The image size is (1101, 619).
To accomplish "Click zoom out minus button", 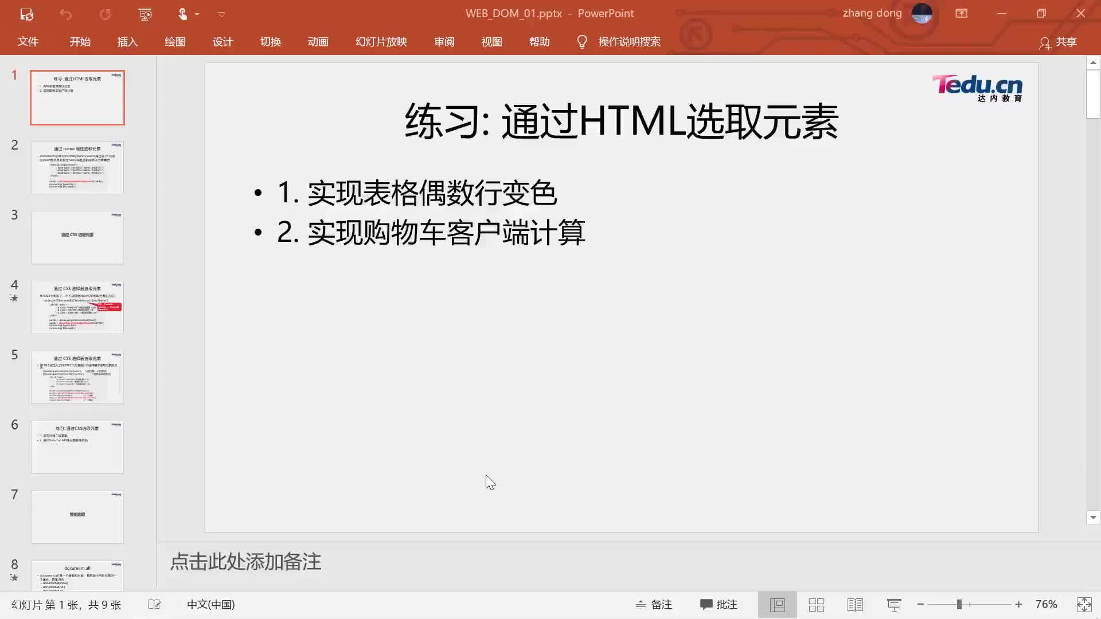I will 920,605.
